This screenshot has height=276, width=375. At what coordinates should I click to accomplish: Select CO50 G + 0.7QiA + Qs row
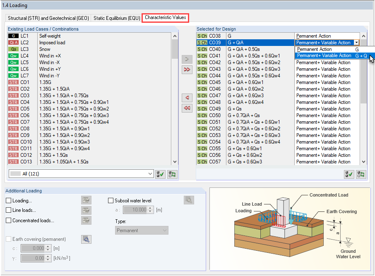[278, 115]
